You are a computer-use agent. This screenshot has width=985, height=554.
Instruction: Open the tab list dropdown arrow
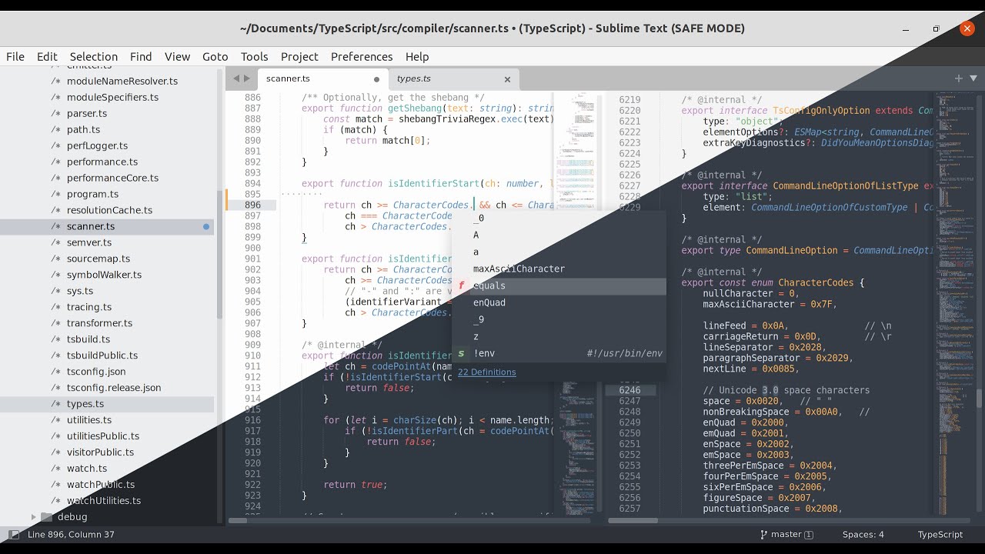coord(973,78)
